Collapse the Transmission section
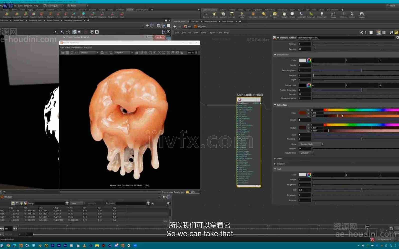The image size is (399, 249). [275, 55]
